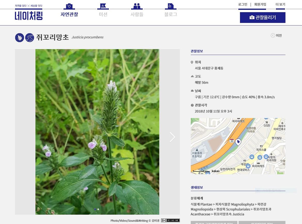Screen dimensions: 302x224
Task: Open the 회원가입 sign-up link
Action: [260, 4]
